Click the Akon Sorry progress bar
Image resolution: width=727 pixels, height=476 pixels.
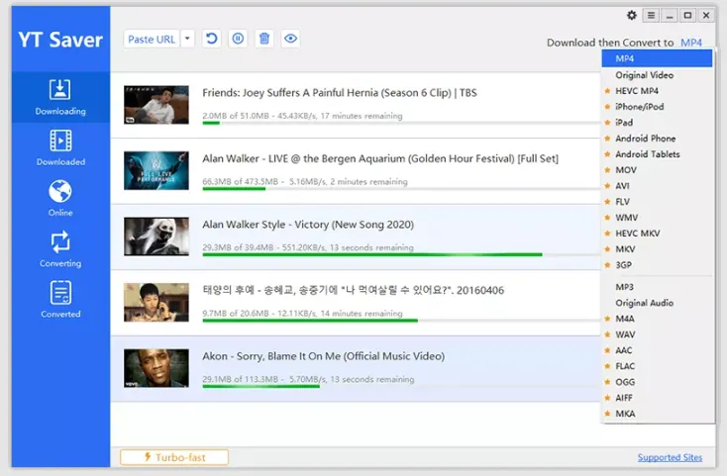click(401, 386)
